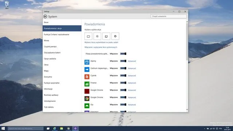The width and height of the screenshot is (233, 131).
Task: Open File Explorer from the taskbar
Action: [x=62, y=128]
